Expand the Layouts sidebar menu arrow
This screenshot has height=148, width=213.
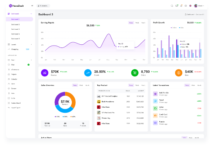[x=32, y=45]
